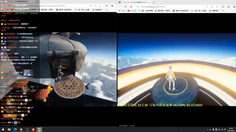Open Microsoft Edge from the taskbar

click(15, 129)
